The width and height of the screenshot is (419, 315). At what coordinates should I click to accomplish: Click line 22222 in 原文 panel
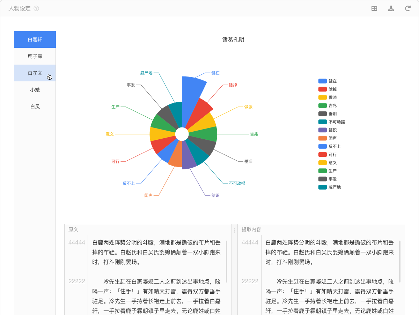click(77, 281)
